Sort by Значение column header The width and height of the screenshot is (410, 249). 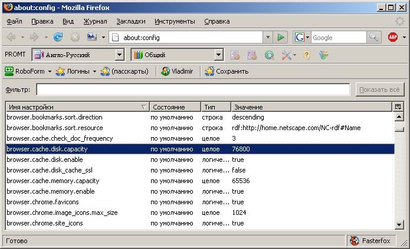point(311,107)
